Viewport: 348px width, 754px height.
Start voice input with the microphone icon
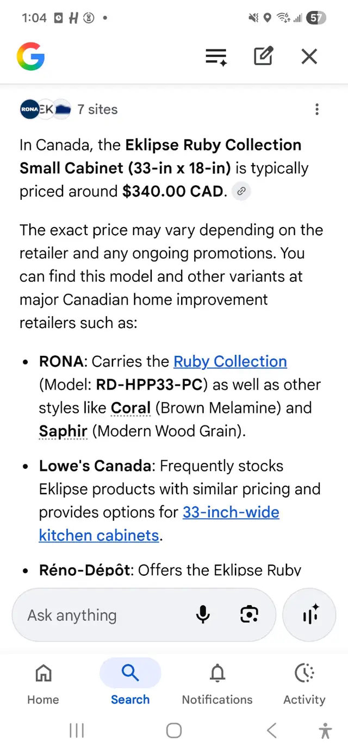(203, 615)
